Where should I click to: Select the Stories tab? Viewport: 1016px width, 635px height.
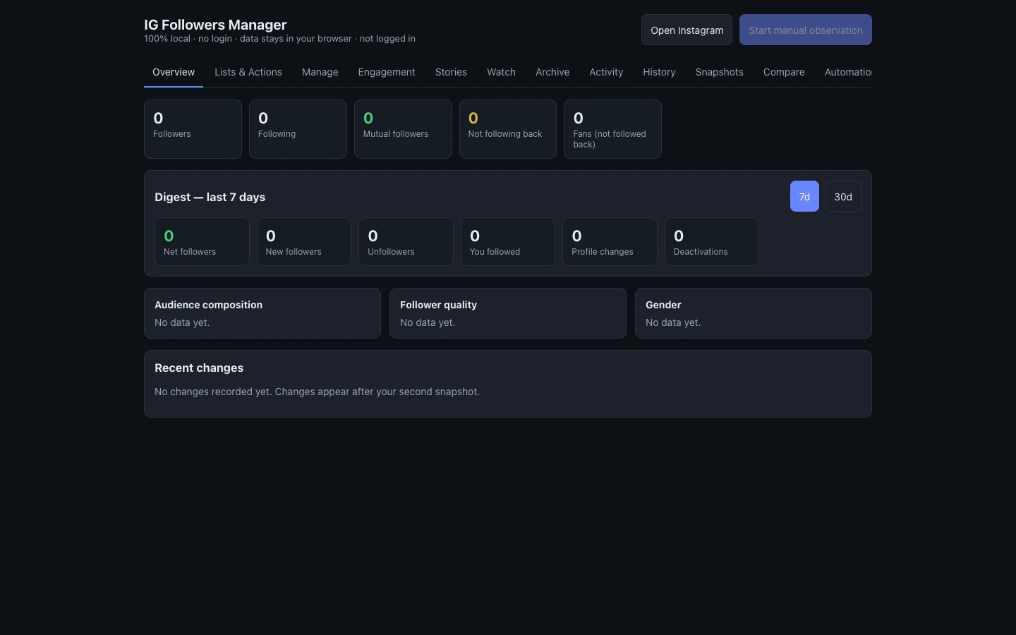451,72
